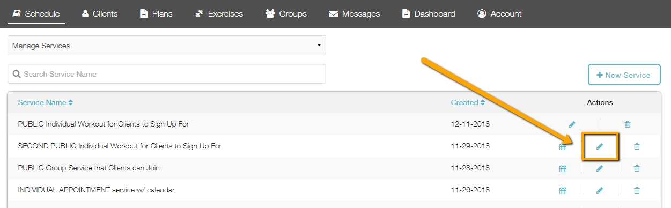Open the Account menu

tap(499, 14)
